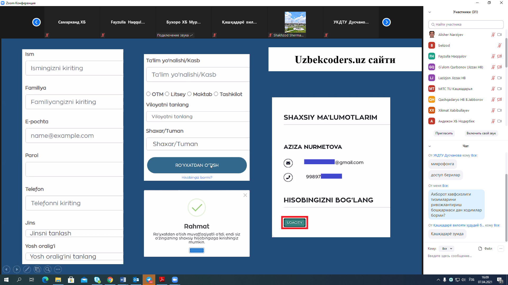Click the participants list scrollbar

tap(506, 53)
